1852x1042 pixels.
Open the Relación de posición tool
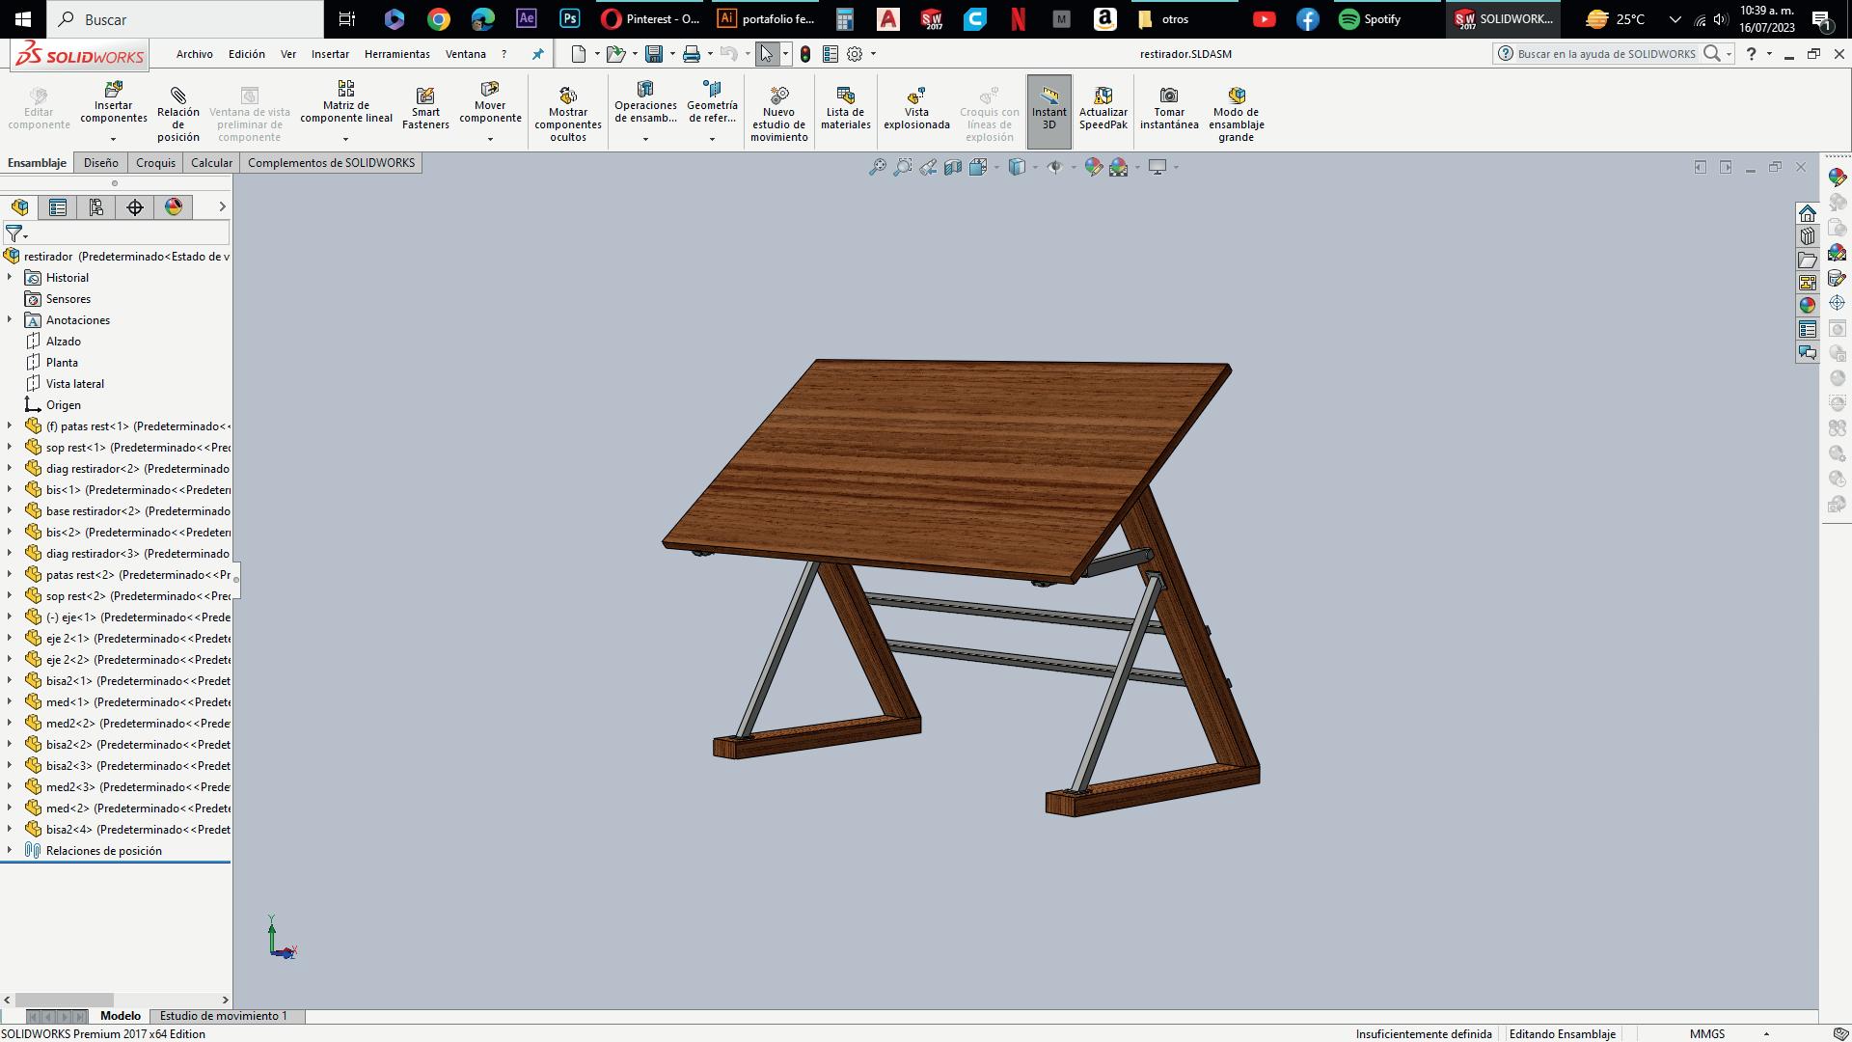pos(177,114)
